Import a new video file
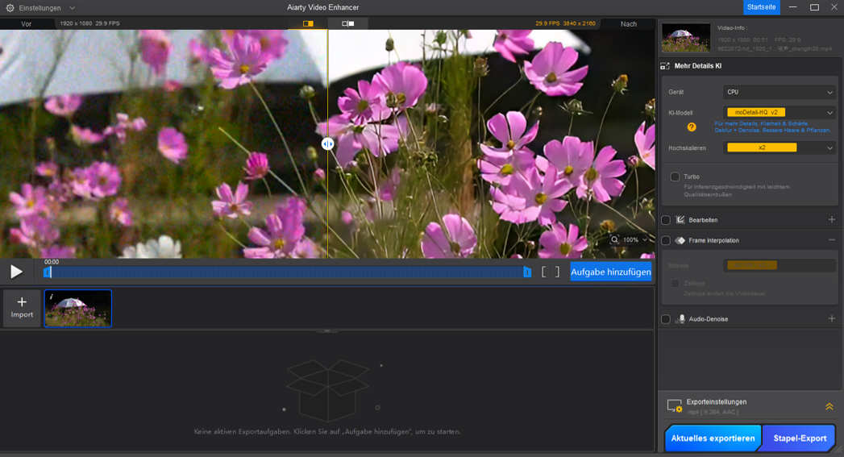The height and width of the screenshot is (457, 844). (22, 308)
